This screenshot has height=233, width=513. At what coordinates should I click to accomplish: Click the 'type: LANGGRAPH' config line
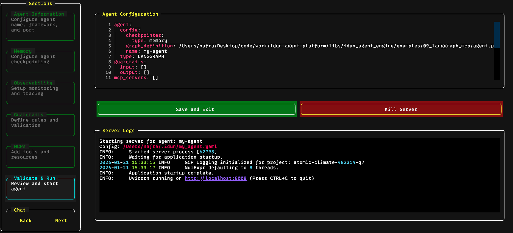point(142,56)
